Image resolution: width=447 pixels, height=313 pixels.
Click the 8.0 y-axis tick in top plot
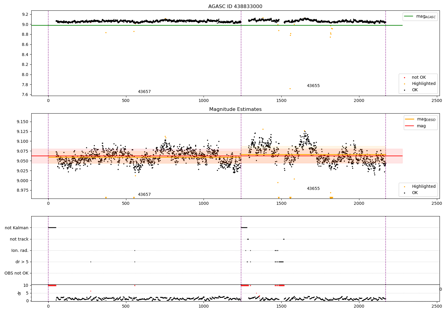(x=25, y=75)
